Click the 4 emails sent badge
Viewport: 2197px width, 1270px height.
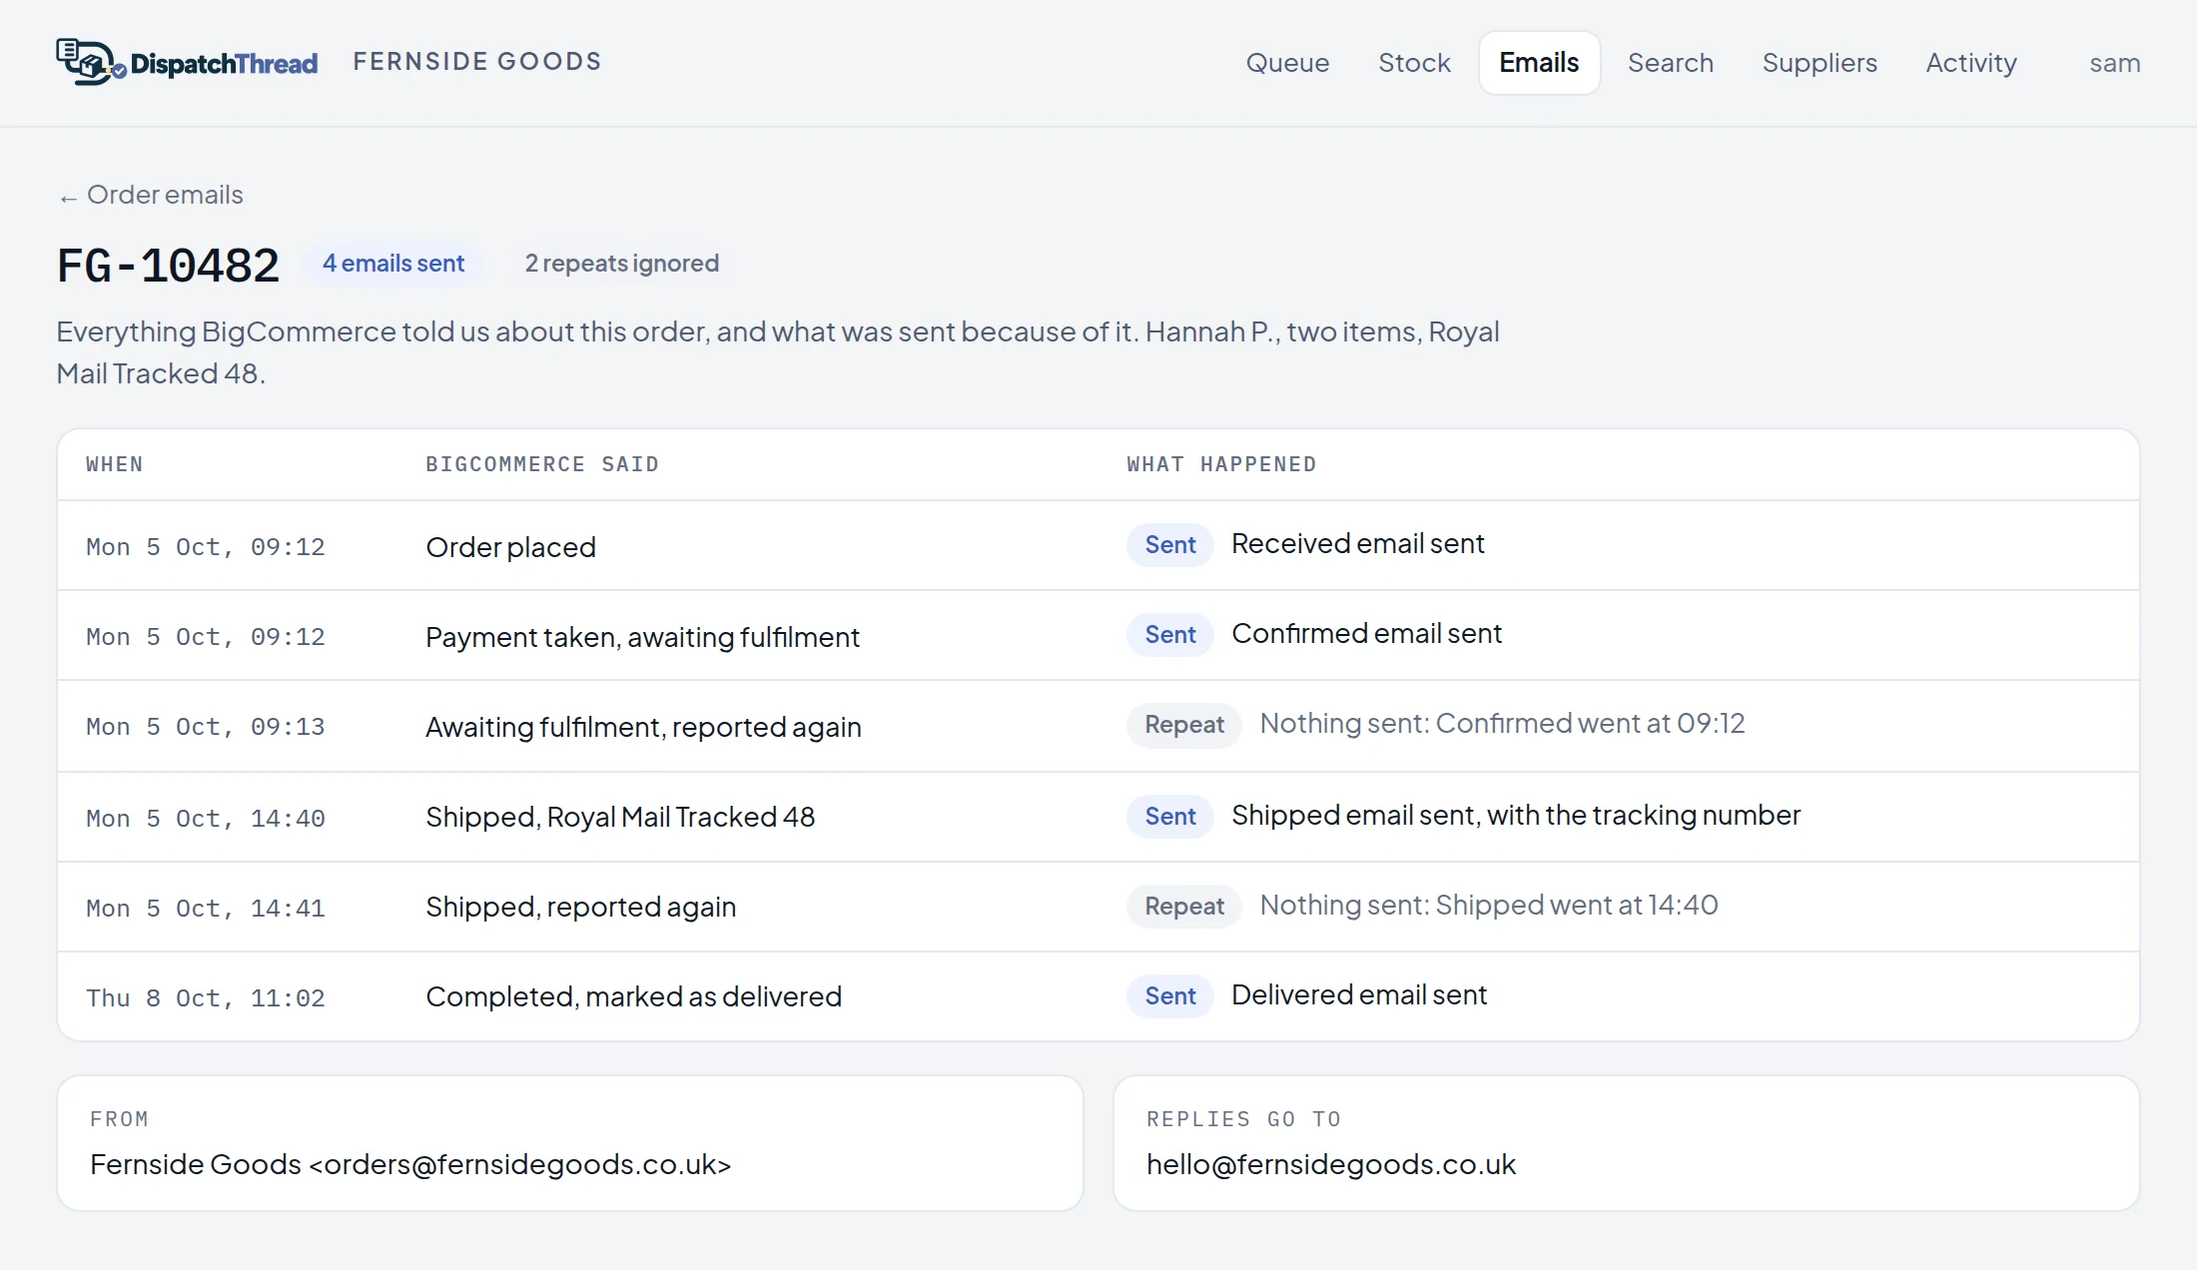(x=392, y=264)
